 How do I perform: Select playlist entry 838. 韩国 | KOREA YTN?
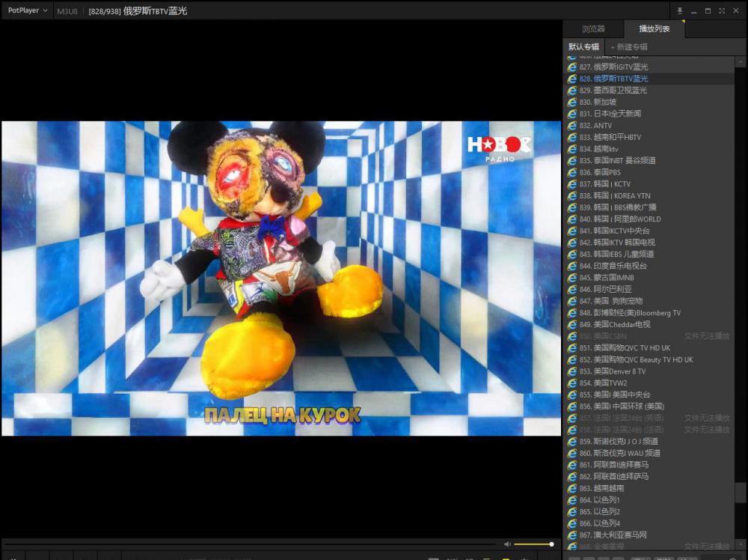pos(649,195)
